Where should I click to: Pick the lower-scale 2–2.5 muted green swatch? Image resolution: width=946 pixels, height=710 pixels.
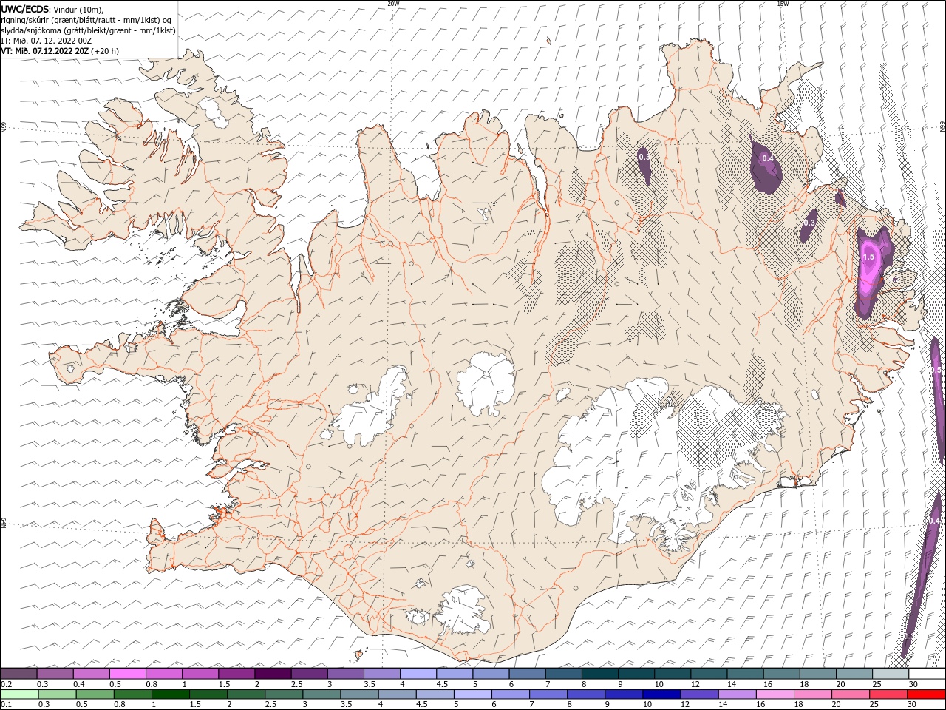pyautogui.click(x=246, y=694)
